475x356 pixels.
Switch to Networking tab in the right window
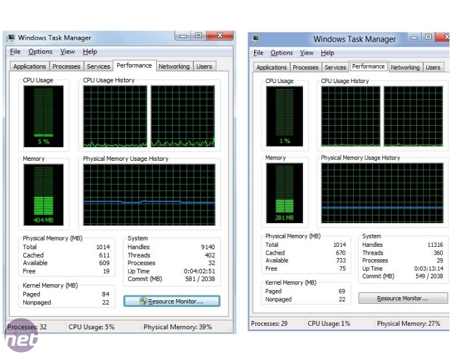click(405, 67)
